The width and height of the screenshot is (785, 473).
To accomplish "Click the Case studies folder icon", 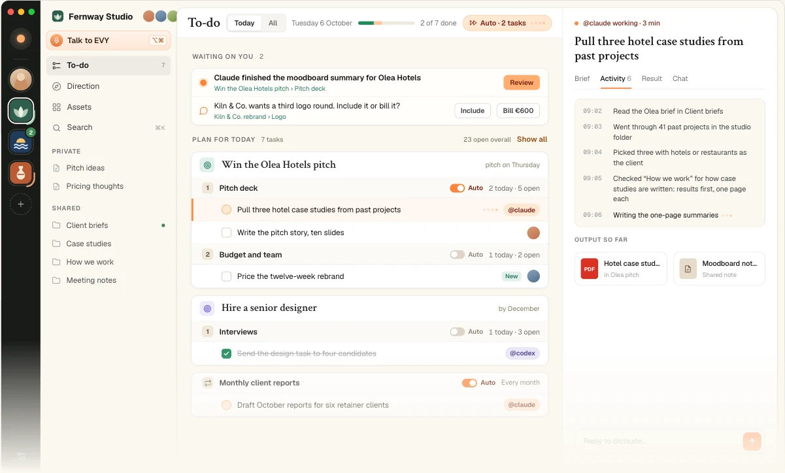I will [x=56, y=244].
